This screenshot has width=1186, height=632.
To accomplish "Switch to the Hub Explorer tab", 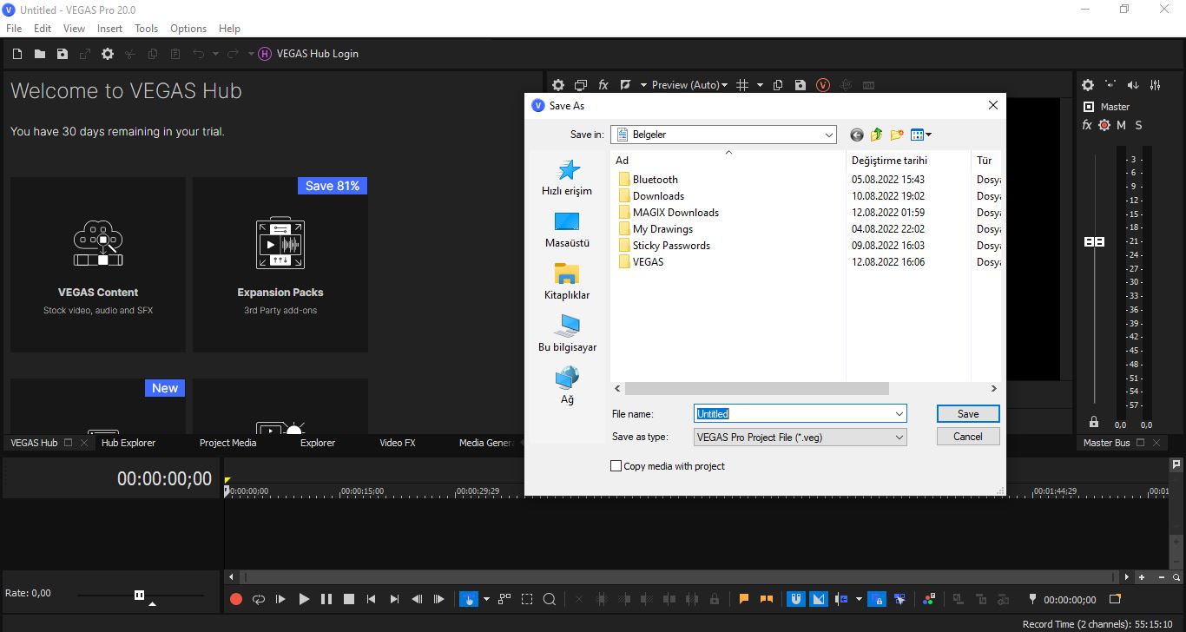I will coord(128,443).
